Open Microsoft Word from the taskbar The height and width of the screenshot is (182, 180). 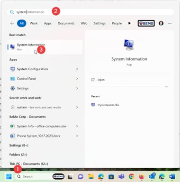[172, 176]
